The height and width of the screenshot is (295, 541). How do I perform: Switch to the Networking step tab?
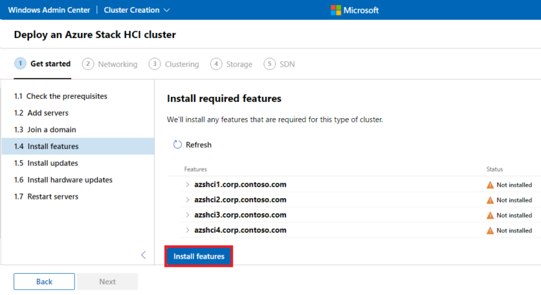[x=110, y=64]
